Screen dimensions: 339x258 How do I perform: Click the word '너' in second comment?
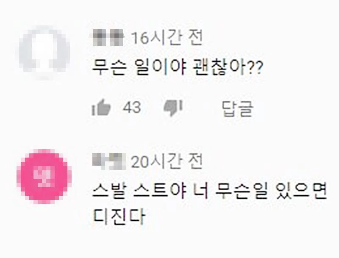(200, 191)
